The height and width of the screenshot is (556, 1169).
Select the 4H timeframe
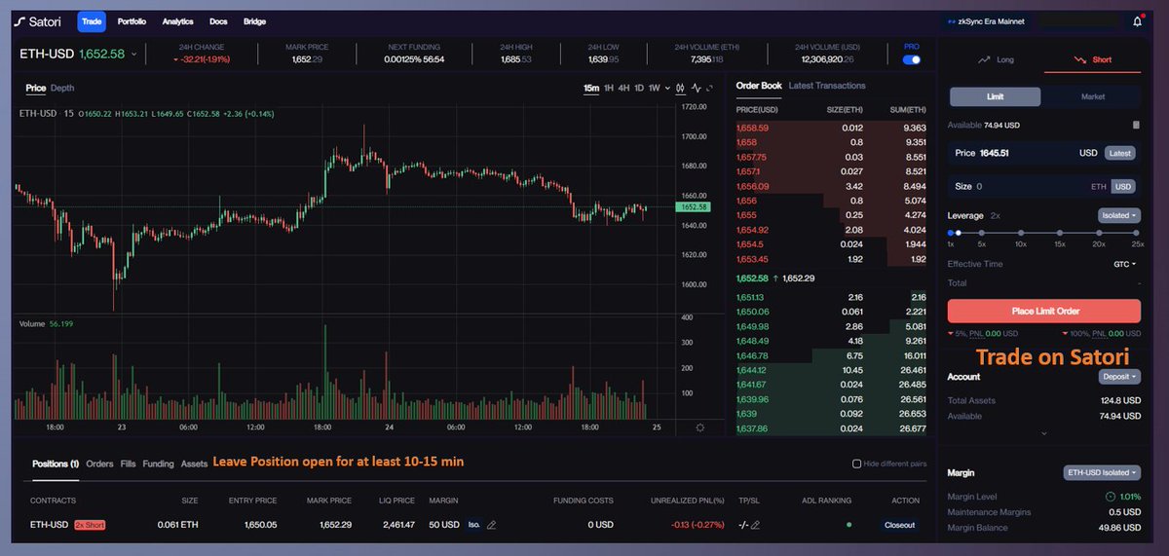(623, 89)
